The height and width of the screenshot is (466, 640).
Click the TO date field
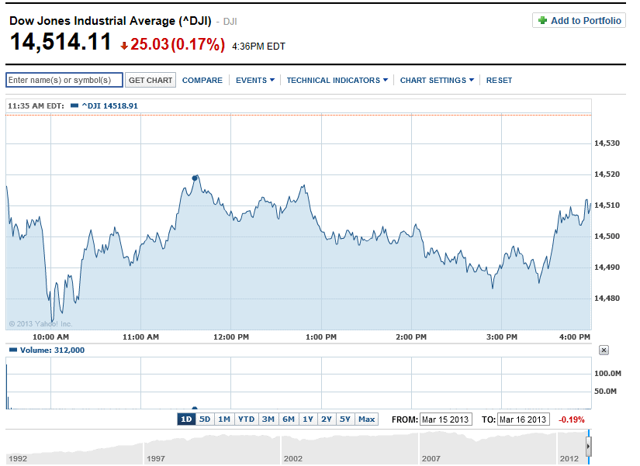coord(523,419)
